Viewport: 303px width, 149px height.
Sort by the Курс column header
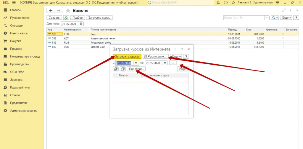254,30
